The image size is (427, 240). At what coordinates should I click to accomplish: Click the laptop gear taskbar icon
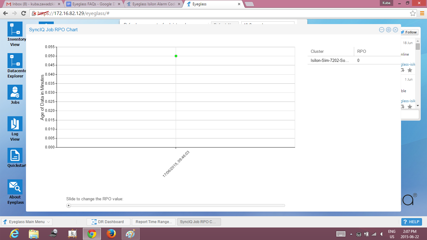53,234
